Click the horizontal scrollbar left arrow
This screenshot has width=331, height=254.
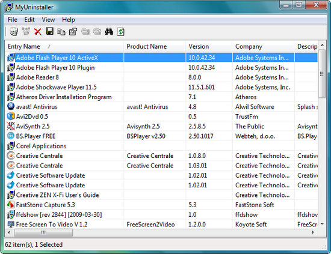(x=9, y=232)
